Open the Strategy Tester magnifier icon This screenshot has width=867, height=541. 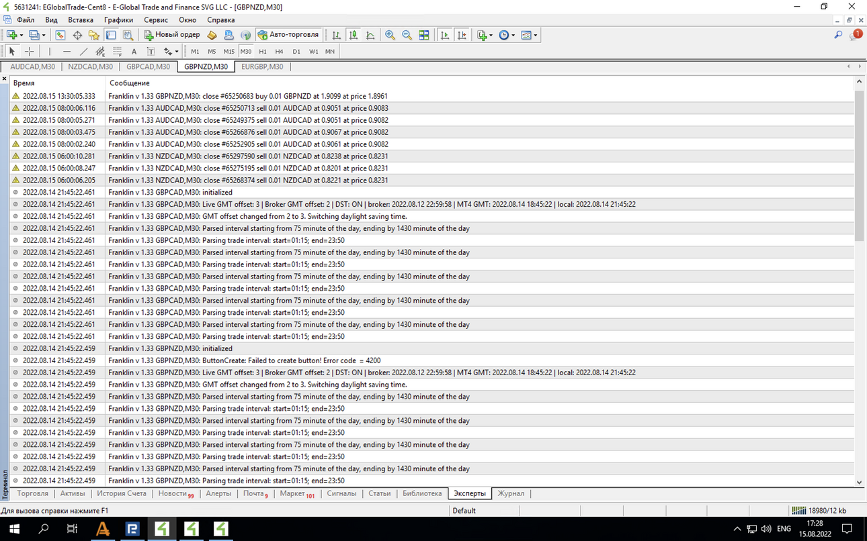128,35
